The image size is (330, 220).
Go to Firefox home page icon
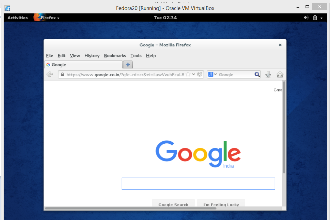coord(280,75)
